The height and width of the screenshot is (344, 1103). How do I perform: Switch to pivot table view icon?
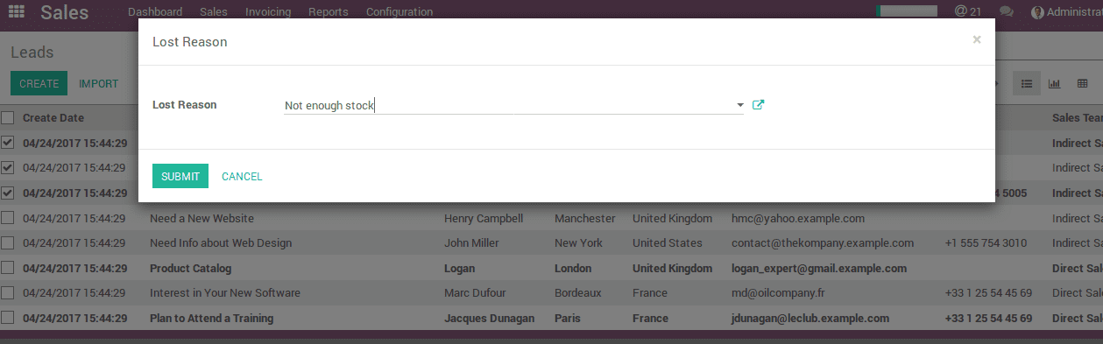pos(1083,83)
